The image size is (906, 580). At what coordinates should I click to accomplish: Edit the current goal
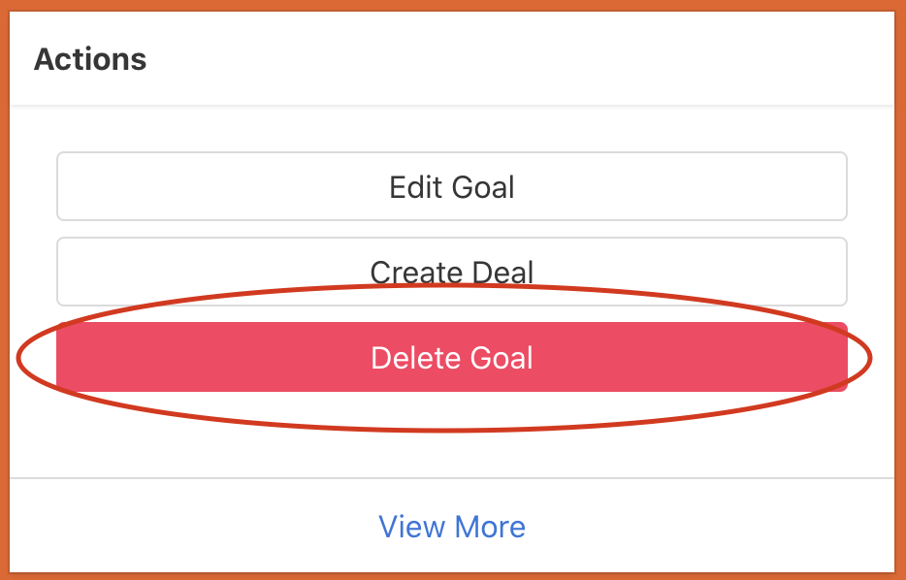(x=452, y=186)
